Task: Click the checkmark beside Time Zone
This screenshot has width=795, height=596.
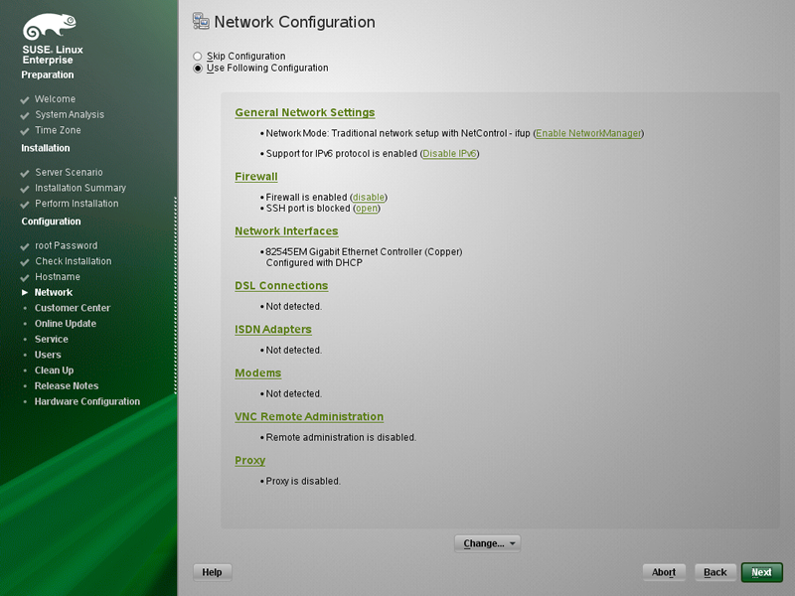Action: point(24,131)
